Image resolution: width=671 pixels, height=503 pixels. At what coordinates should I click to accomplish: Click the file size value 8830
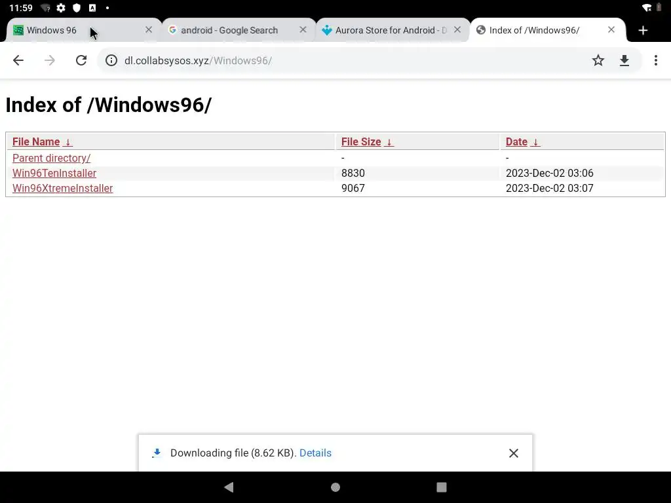[x=353, y=173]
